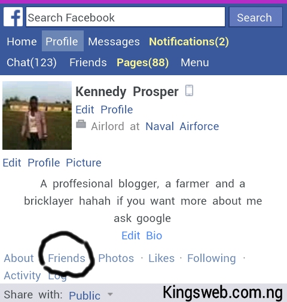Go to the Home tab
This screenshot has width=287, height=302.
(x=22, y=42)
